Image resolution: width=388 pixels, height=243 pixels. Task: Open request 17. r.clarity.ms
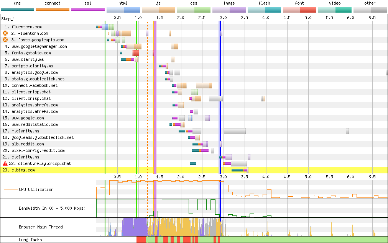click(x=21, y=131)
